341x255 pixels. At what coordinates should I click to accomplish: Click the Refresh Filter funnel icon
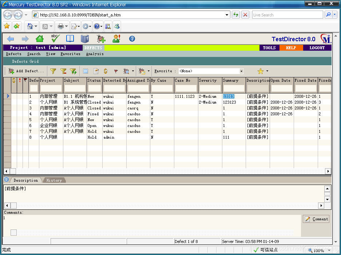pos(73,71)
